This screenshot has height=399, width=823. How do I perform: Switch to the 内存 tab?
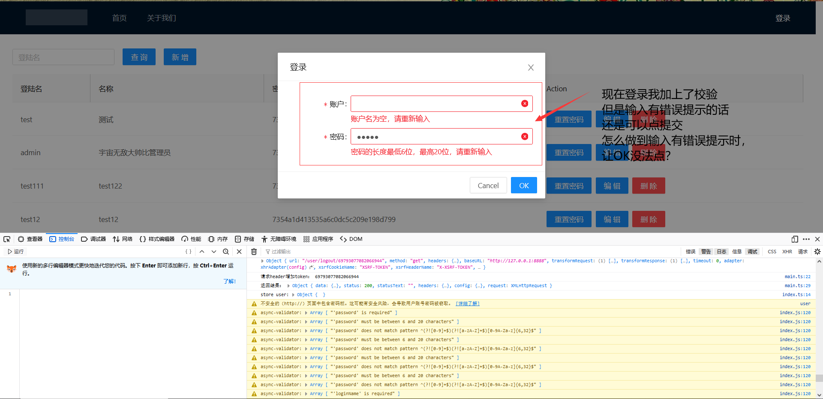218,239
